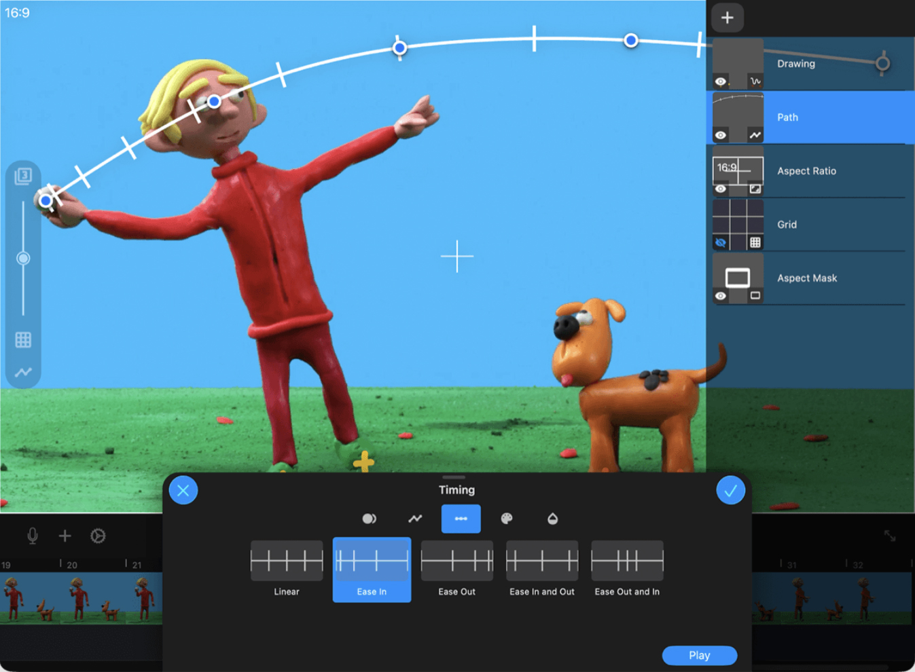
Task: Open the microphone audio recording tool
Action: [x=32, y=536]
